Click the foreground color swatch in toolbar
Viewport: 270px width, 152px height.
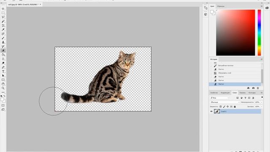(2, 100)
